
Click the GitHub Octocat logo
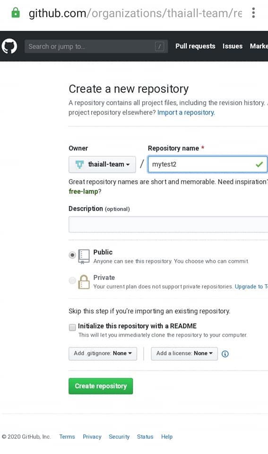pyautogui.click(x=9, y=46)
